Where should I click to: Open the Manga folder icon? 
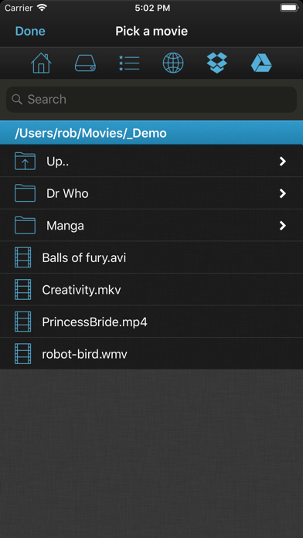tap(25, 225)
